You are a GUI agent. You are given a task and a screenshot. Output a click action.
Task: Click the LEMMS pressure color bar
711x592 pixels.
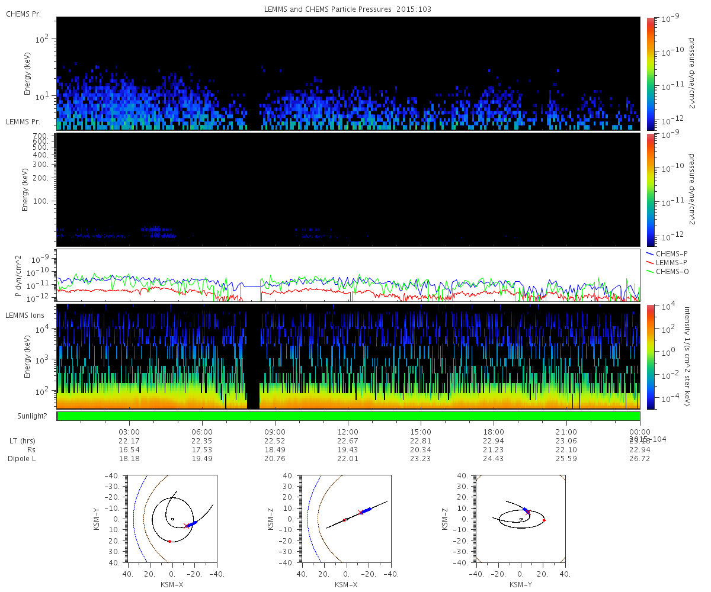point(650,189)
